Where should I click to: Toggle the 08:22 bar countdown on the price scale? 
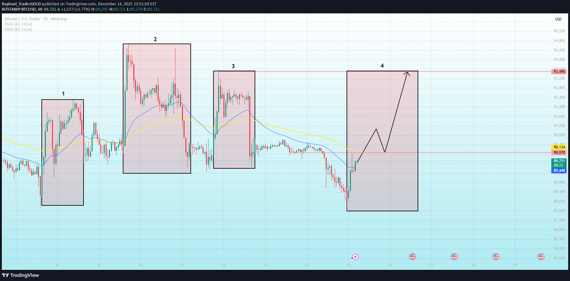coord(559,165)
